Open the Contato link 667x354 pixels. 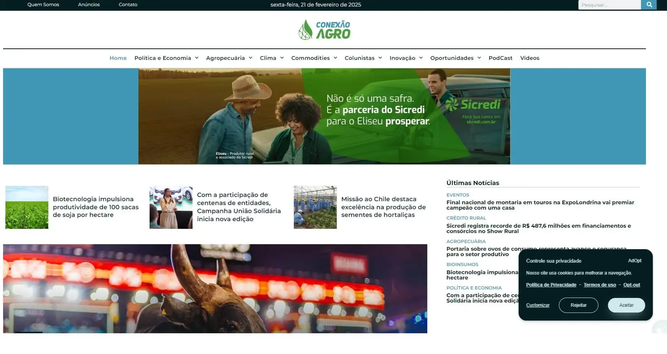(128, 5)
